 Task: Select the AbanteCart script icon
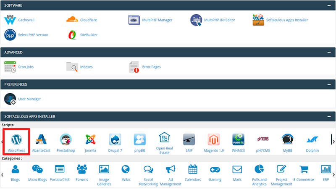41,139
